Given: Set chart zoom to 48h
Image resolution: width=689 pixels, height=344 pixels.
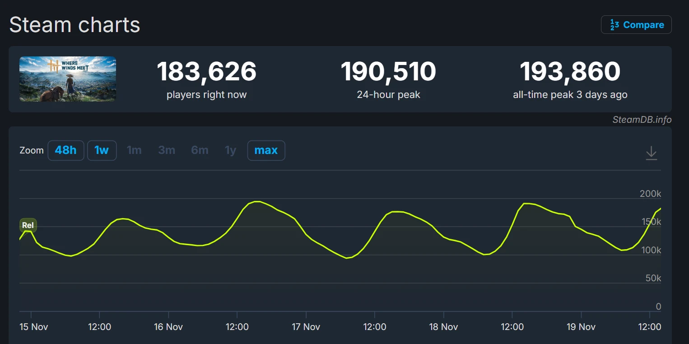Looking at the screenshot, I should coord(66,150).
